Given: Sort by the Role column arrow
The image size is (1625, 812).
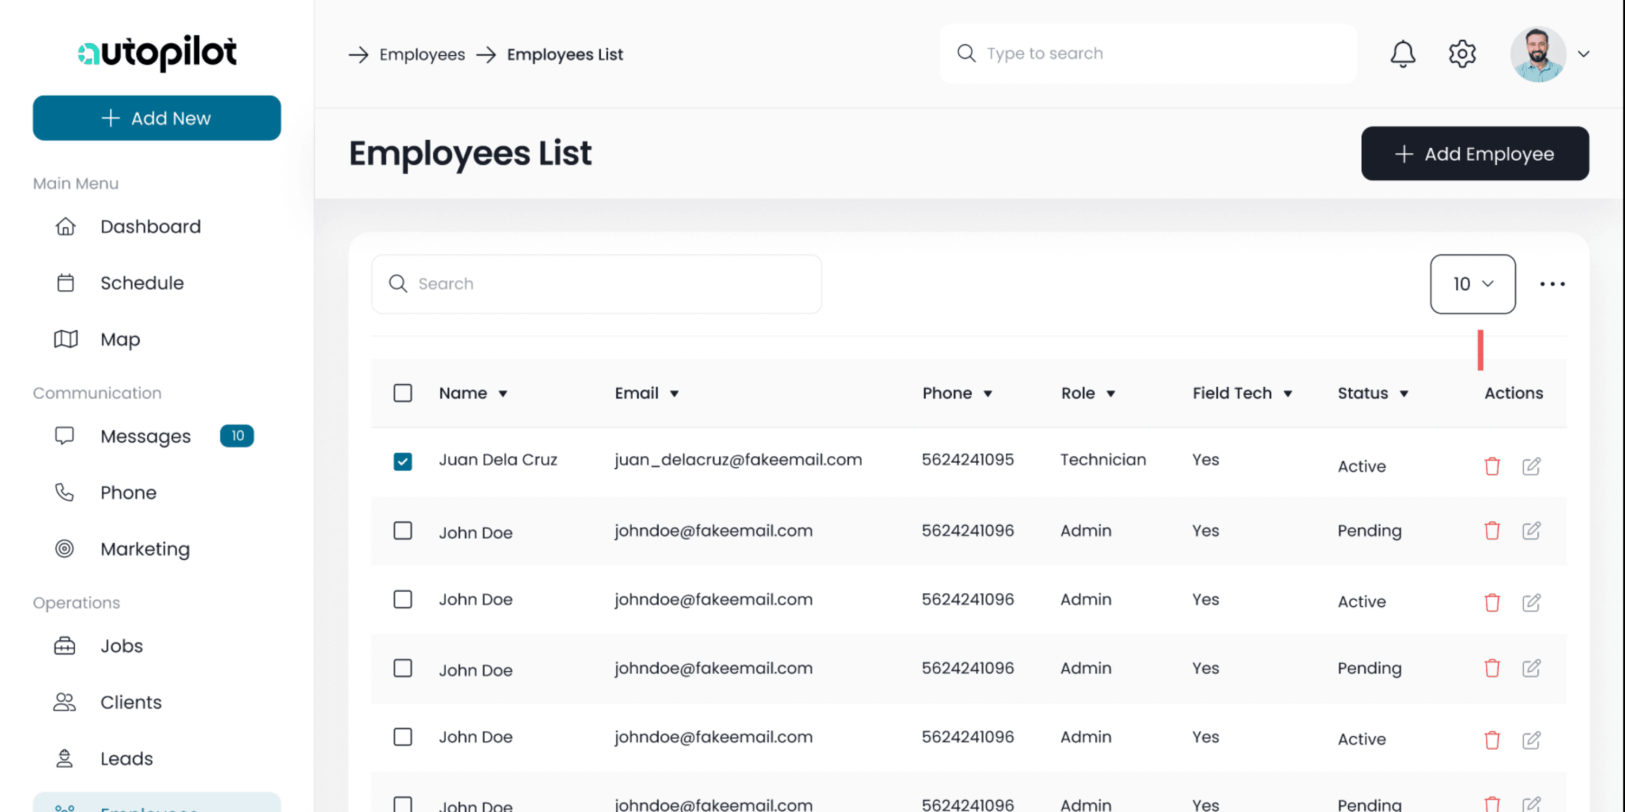Looking at the screenshot, I should 1111,394.
